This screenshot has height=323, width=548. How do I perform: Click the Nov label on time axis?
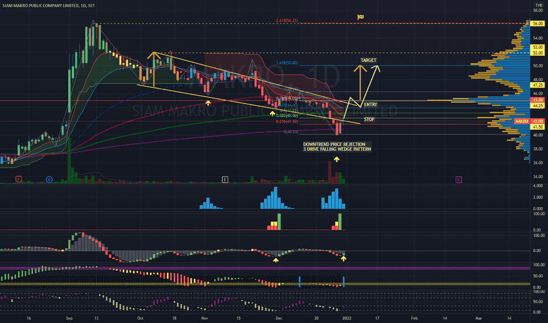coord(205,318)
